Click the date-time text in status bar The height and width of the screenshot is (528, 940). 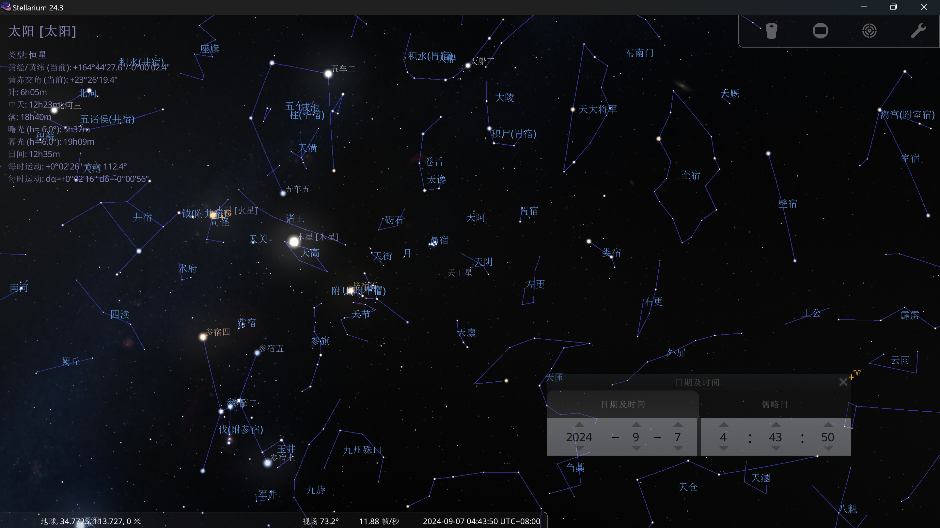(481, 521)
